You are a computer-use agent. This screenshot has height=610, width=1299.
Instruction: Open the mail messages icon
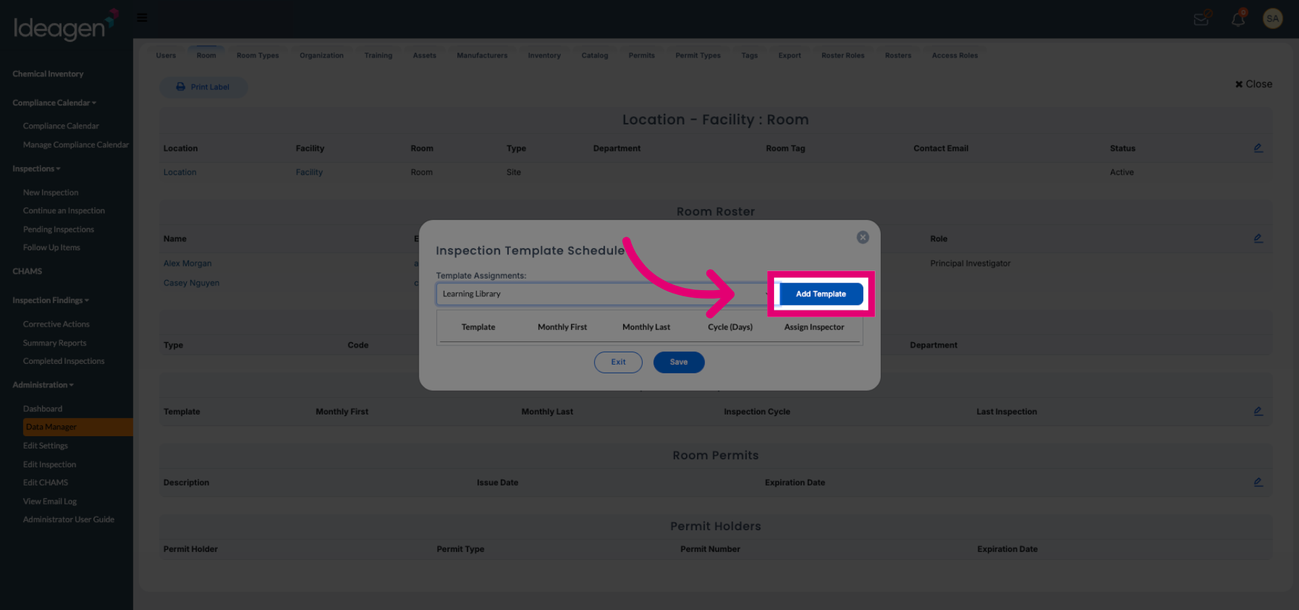coord(1202,19)
